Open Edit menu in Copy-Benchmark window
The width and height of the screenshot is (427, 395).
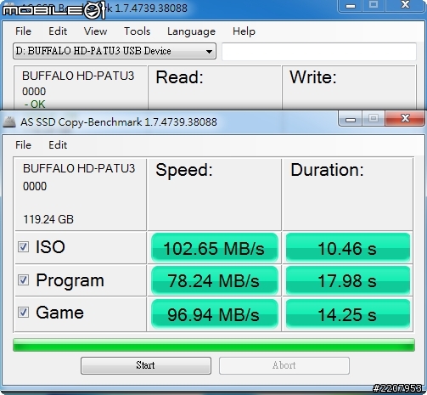[x=58, y=145]
